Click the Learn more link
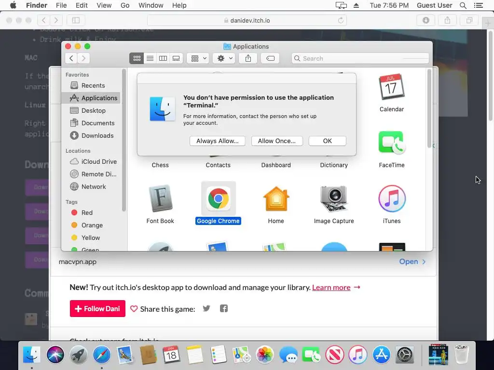Image resolution: width=494 pixels, height=370 pixels. (x=331, y=288)
